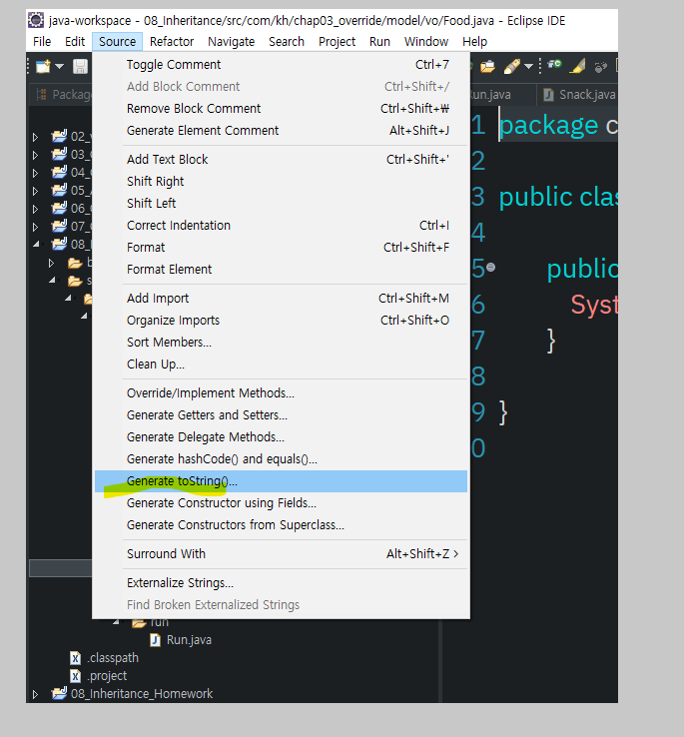Select Generate Constructor using Fields

[281, 503]
